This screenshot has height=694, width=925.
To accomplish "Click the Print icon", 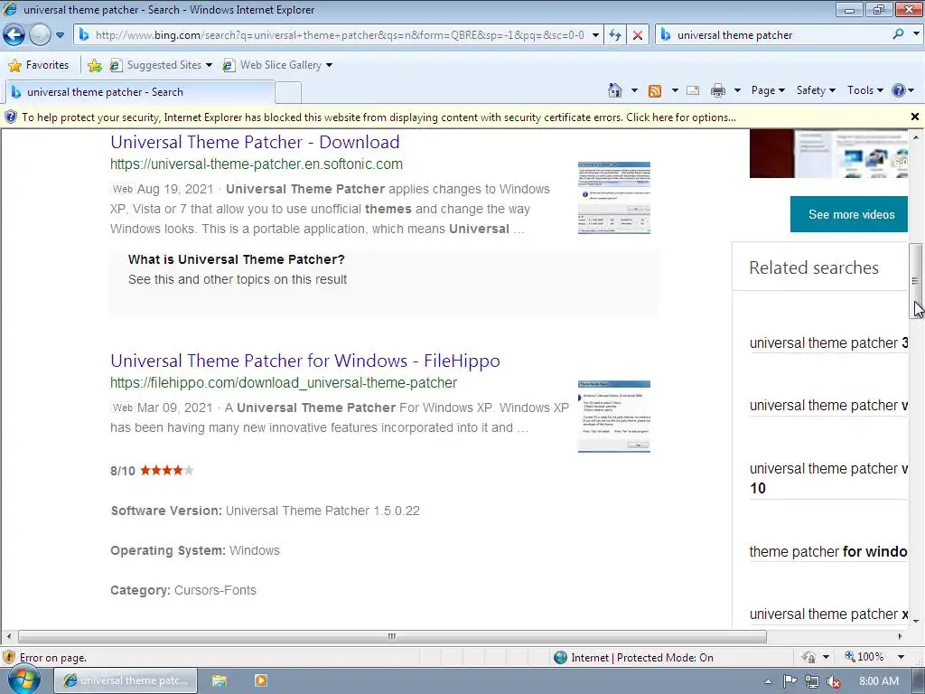I will [x=718, y=90].
